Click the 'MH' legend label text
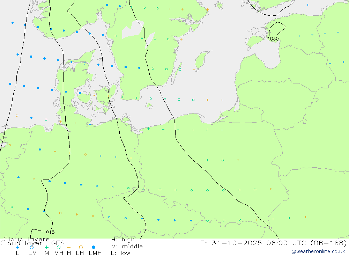349x256 pixels. (x=59, y=253)
